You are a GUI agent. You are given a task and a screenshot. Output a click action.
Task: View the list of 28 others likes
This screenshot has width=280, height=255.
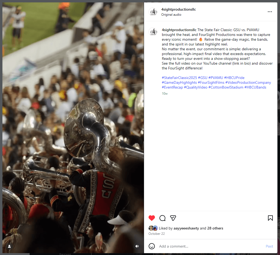click(x=215, y=228)
